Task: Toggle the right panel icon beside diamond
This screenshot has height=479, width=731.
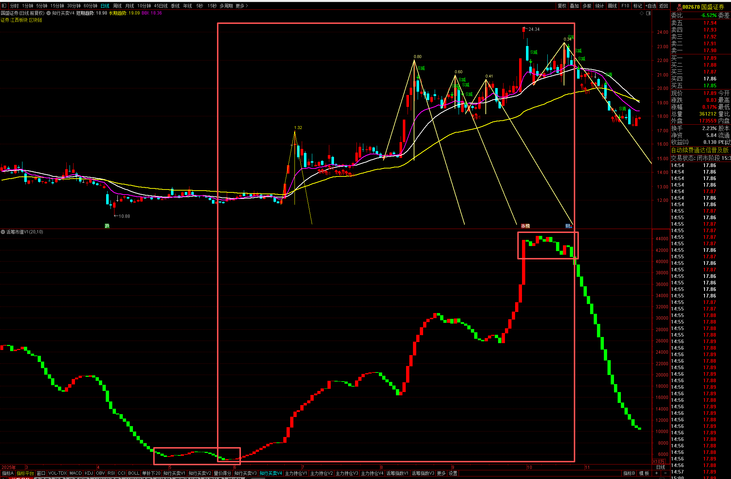Action: [x=648, y=13]
